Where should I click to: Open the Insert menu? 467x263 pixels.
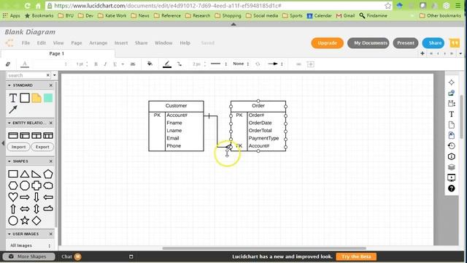coord(121,43)
